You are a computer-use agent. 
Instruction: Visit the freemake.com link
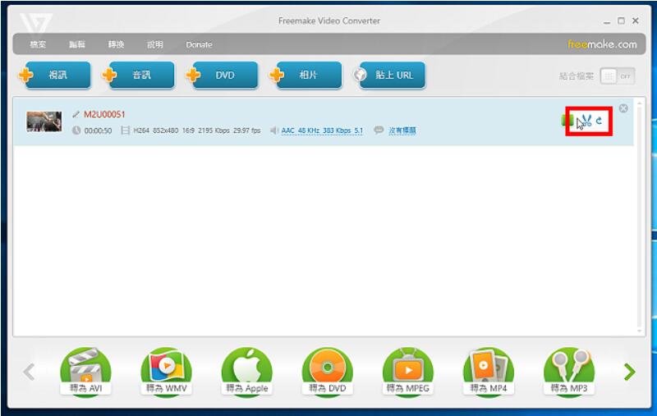[x=602, y=44]
